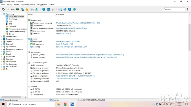
Task: Open the Intel Panther Point HM70 link
Action: (72, 28)
